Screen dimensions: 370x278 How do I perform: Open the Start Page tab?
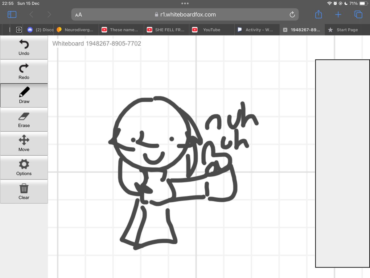coord(347,30)
